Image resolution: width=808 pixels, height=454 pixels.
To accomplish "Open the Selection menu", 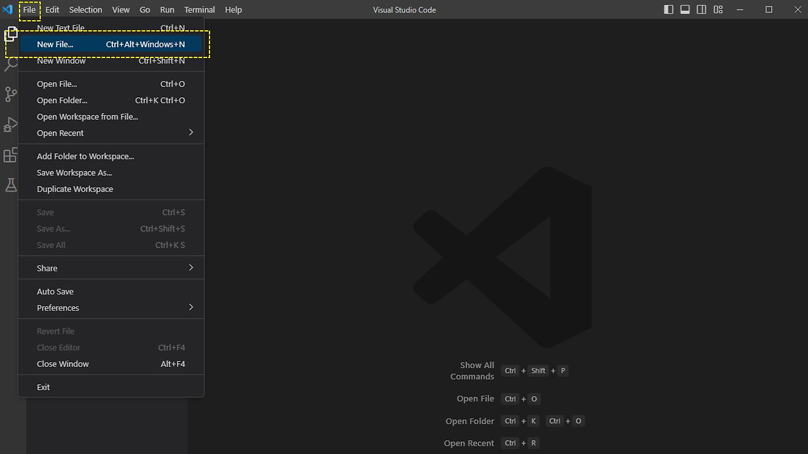I will click(x=85, y=9).
